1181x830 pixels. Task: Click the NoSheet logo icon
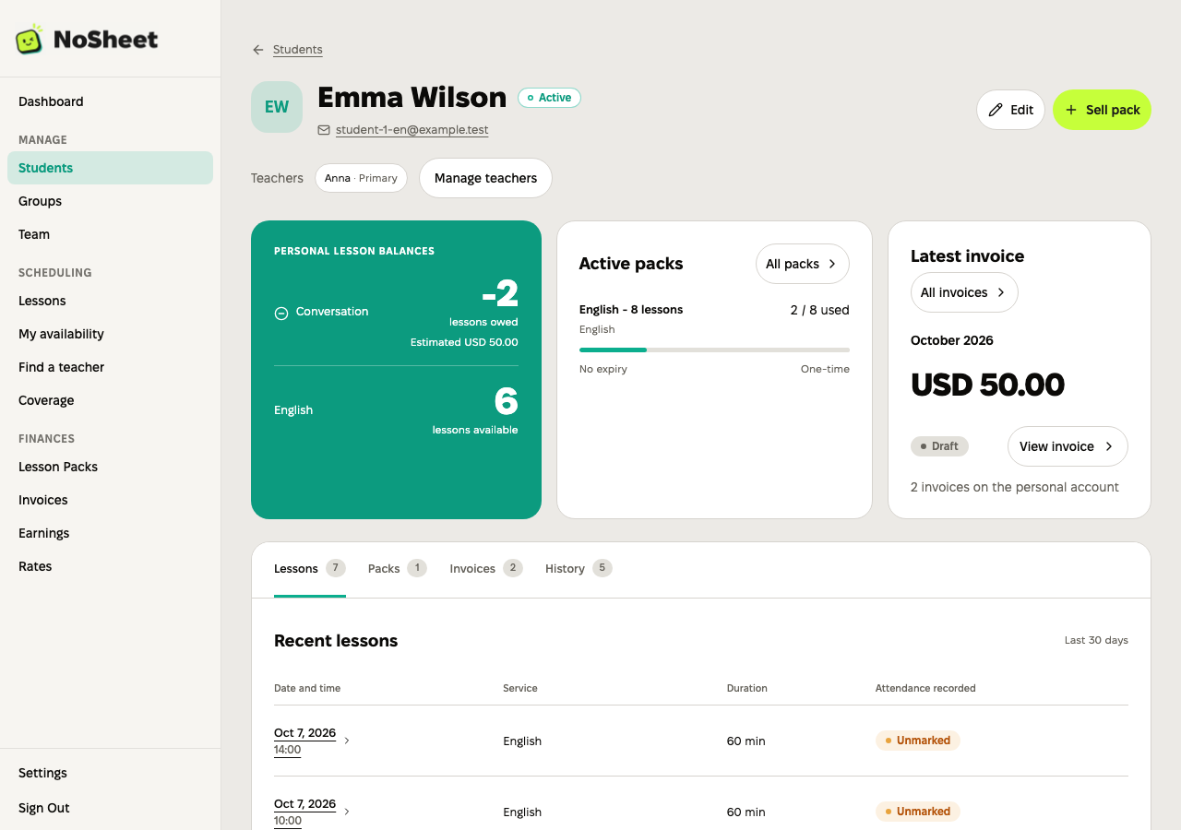coord(30,39)
